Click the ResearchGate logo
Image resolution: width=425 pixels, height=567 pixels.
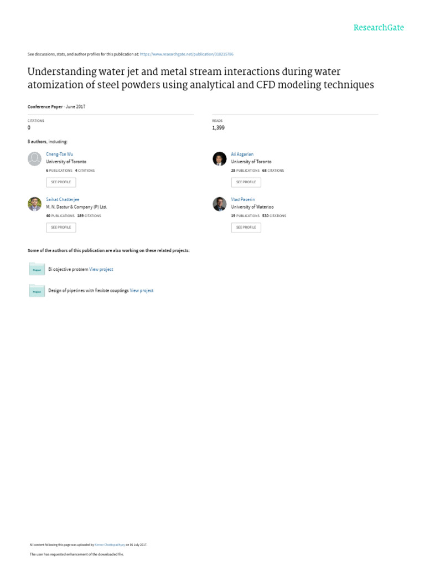pos(379,28)
